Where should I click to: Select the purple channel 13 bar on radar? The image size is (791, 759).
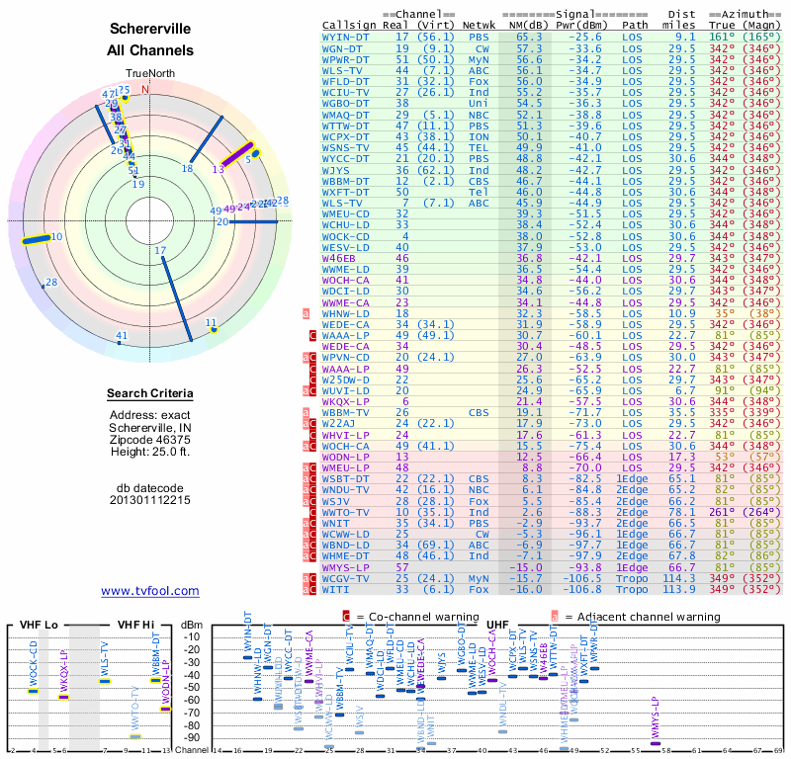(237, 154)
